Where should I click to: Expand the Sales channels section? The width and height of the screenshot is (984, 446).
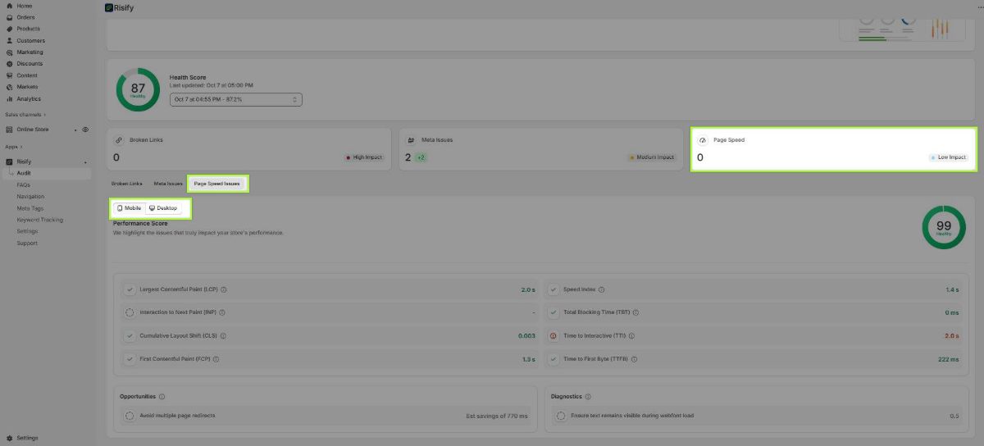[25, 115]
